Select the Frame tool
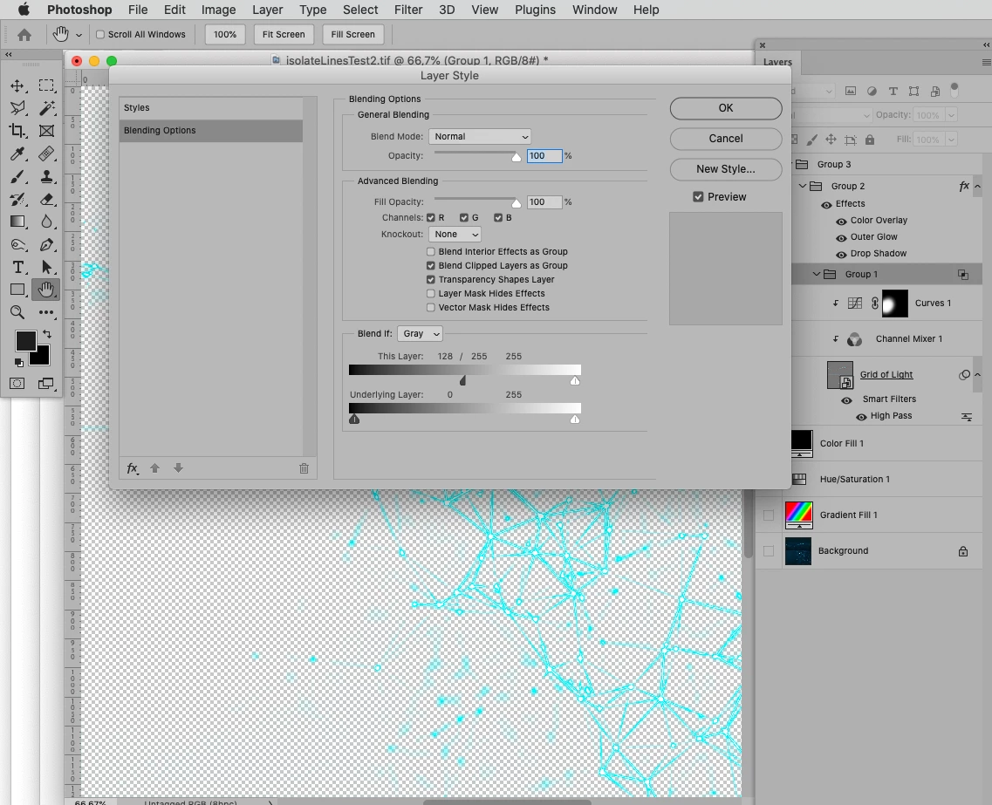 [x=46, y=131]
